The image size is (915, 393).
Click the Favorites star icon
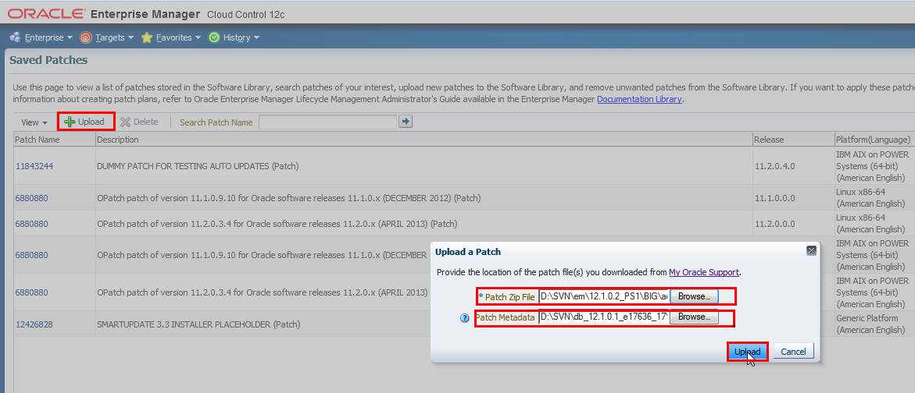pyautogui.click(x=146, y=37)
